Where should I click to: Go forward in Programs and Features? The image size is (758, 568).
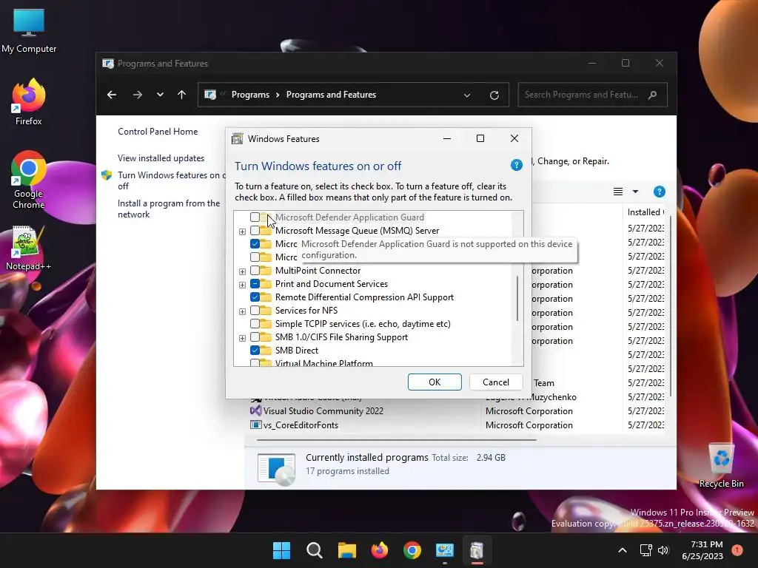pos(138,95)
